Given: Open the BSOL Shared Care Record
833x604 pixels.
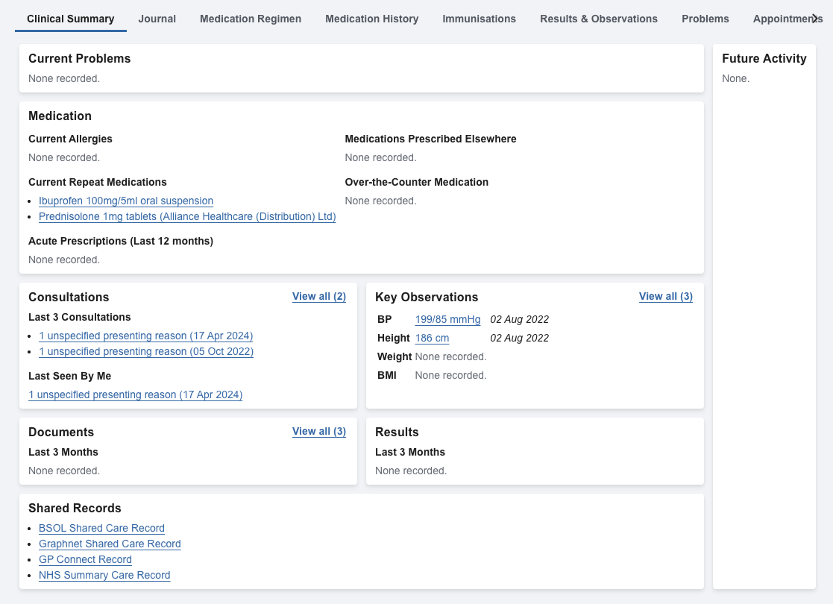Looking at the screenshot, I should pyautogui.click(x=101, y=528).
